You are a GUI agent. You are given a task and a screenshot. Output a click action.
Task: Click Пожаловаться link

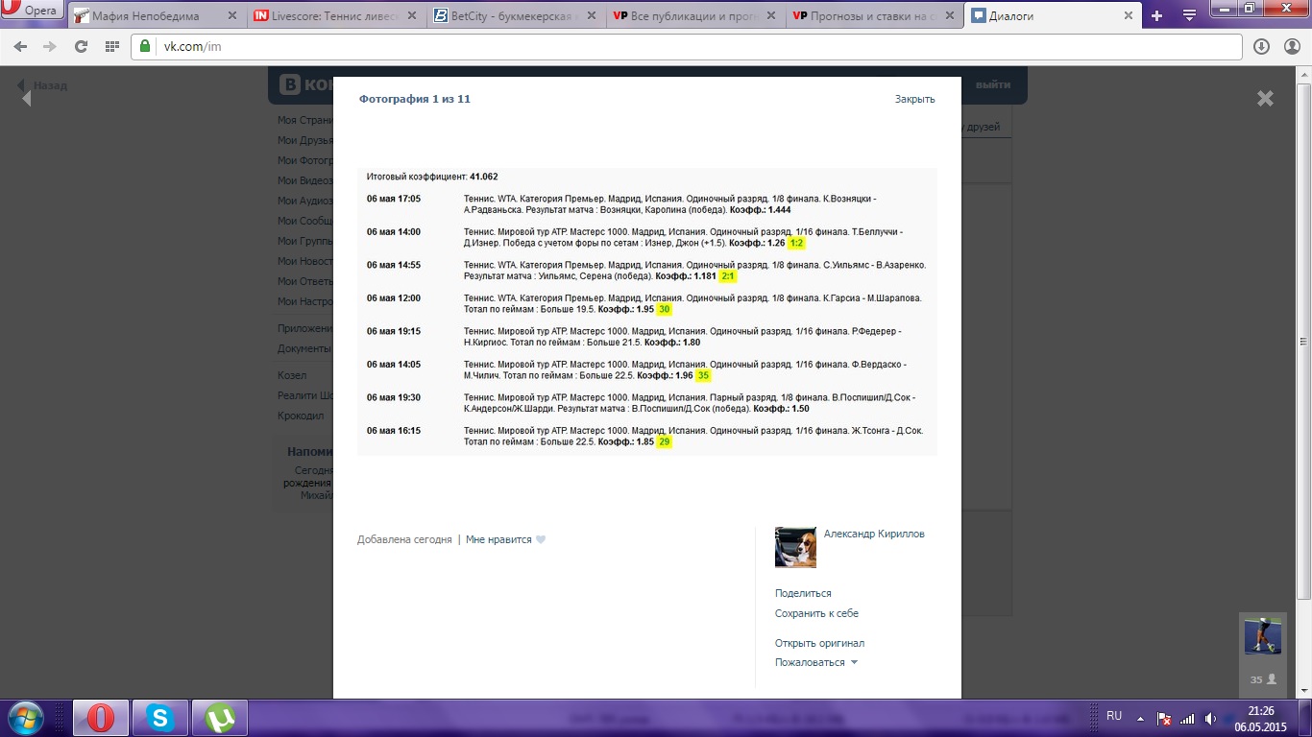coord(810,662)
